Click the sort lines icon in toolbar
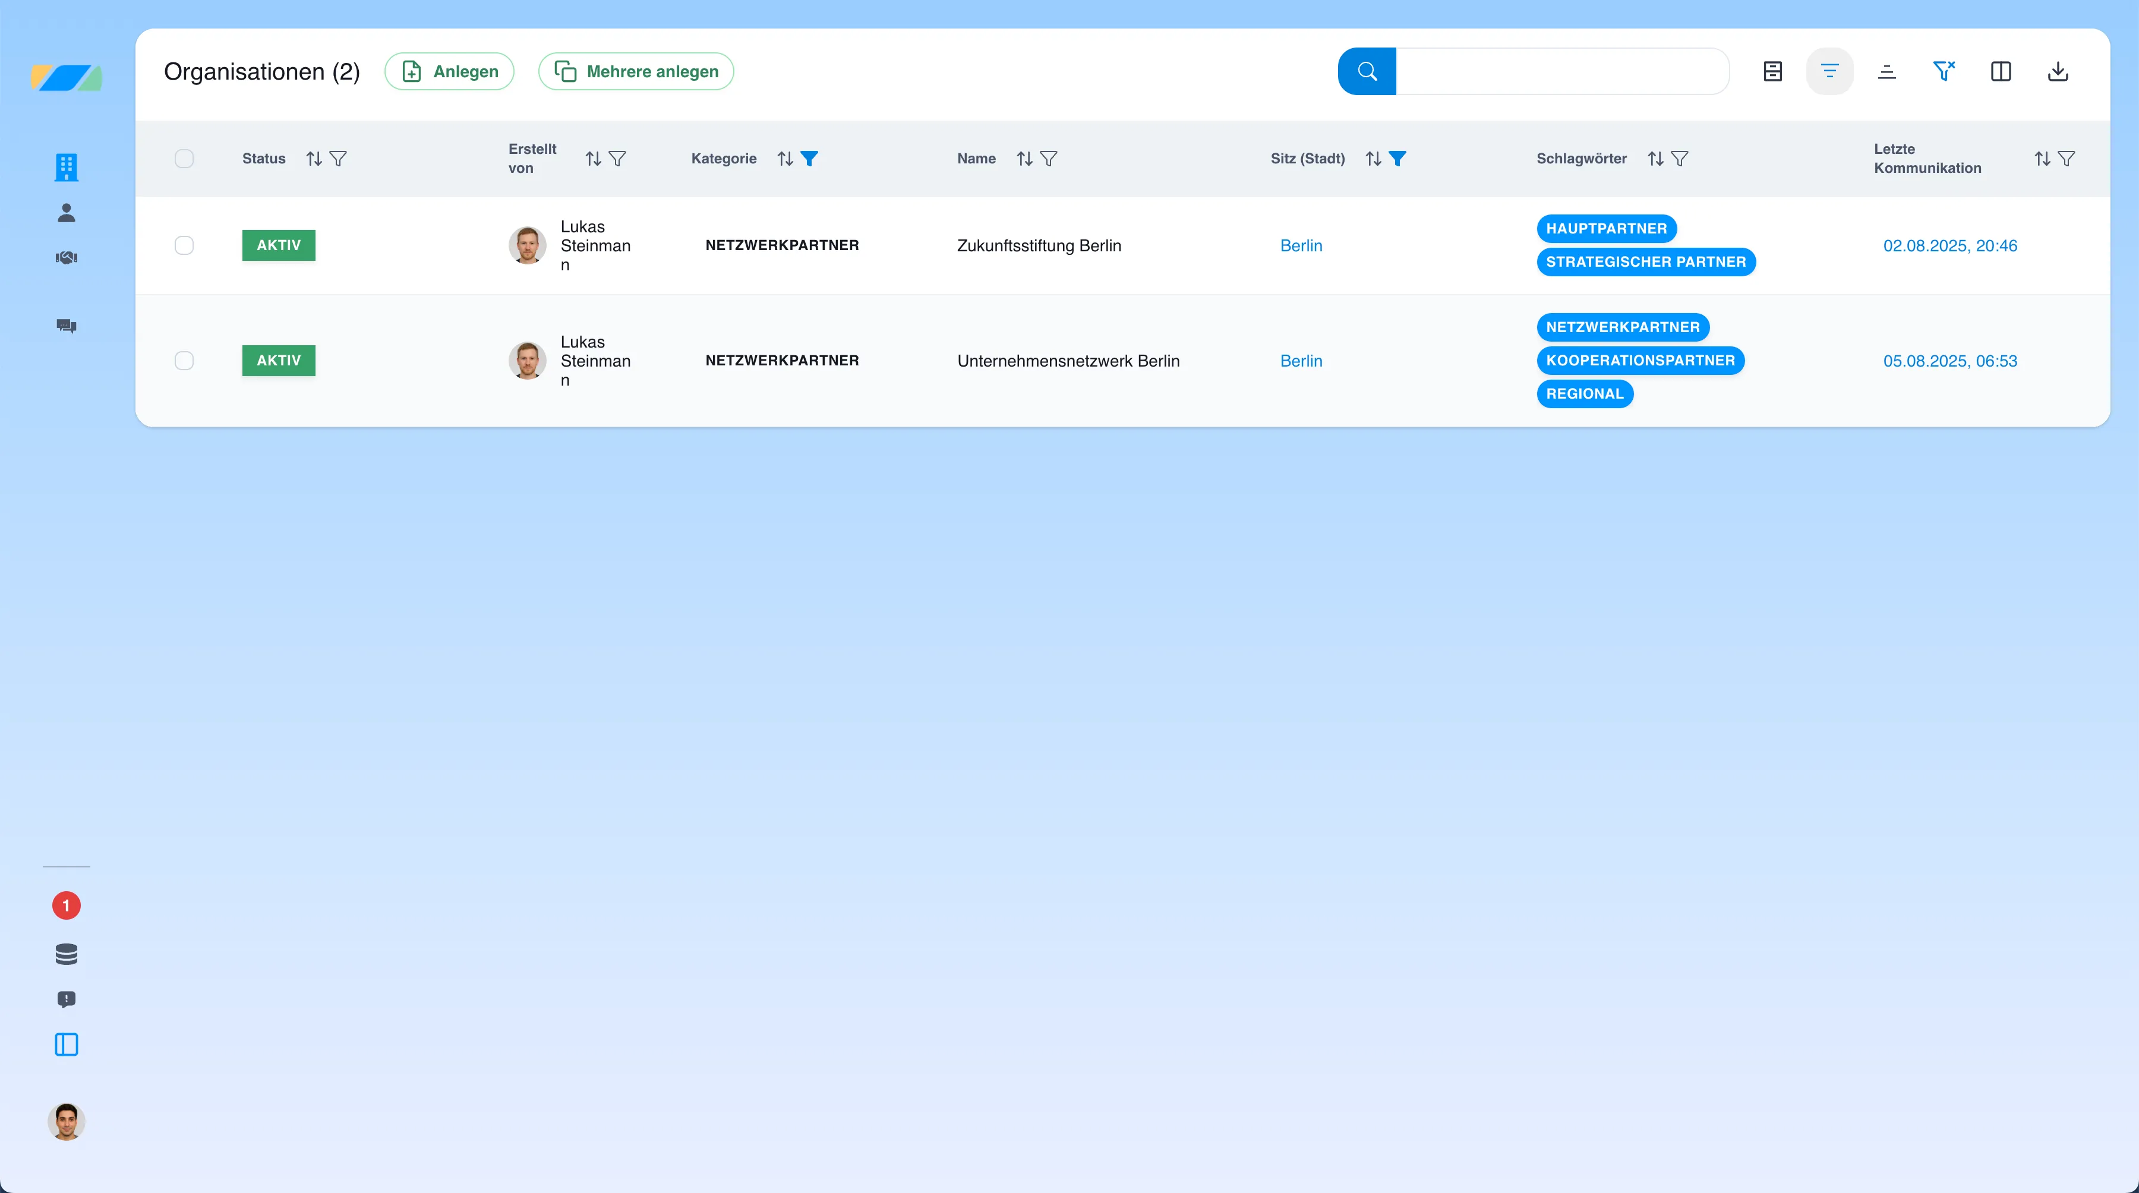The width and height of the screenshot is (2139, 1193). click(1886, 71)
